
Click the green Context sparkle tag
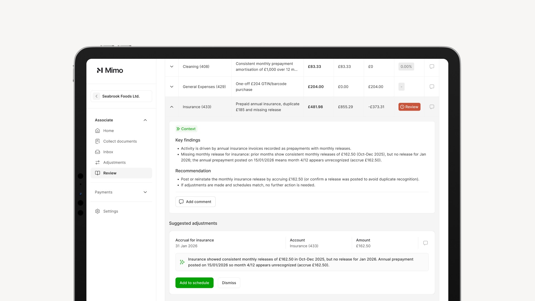point(186,129)
